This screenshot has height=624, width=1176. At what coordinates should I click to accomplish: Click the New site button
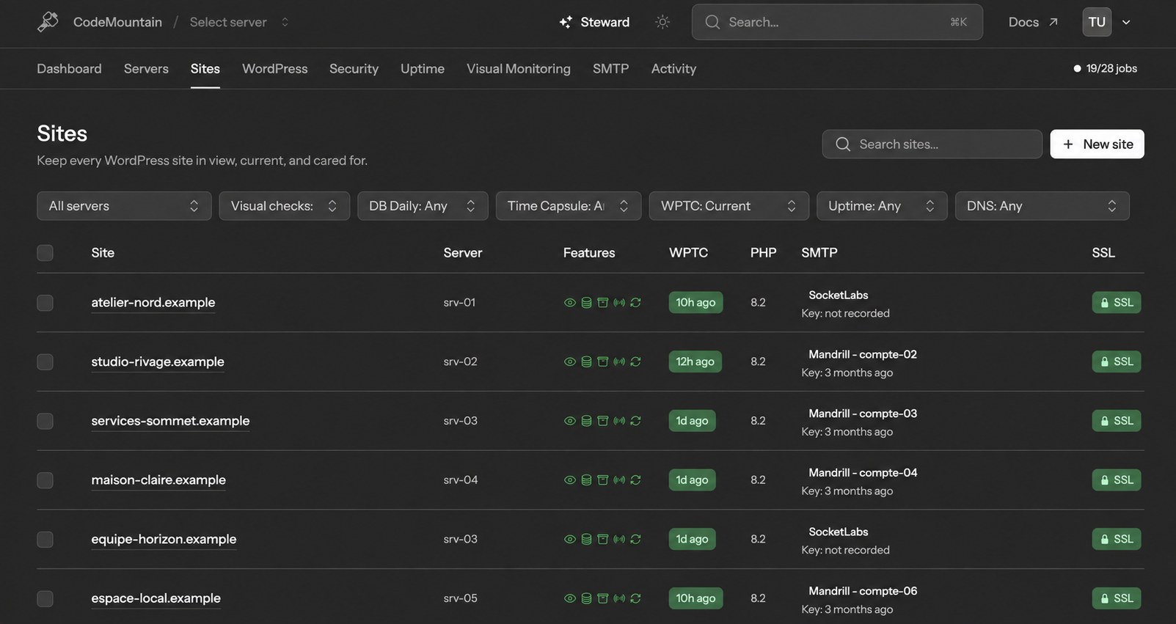1097,144
